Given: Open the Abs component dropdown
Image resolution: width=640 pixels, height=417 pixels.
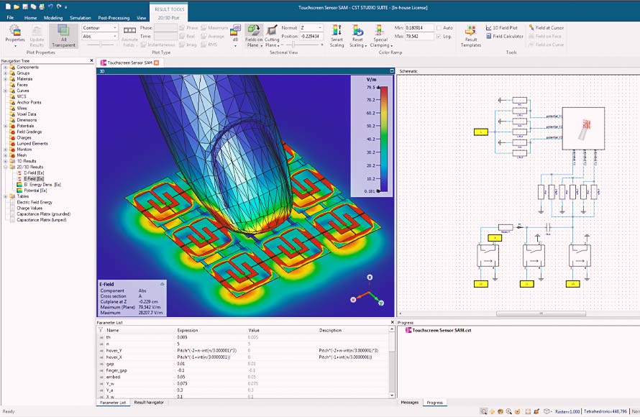Looking at the screenshot, I should [x=99, y=37].
